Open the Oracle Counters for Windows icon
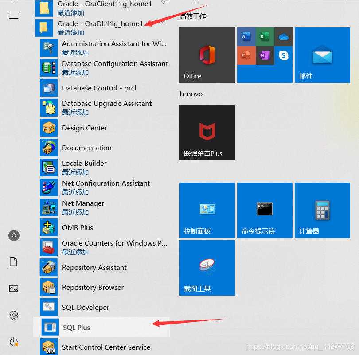Viewport: 359px width, 355px height. (49, 247)
